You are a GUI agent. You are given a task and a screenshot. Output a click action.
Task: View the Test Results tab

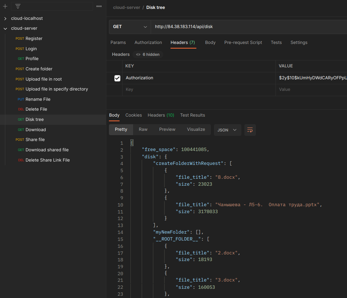point(192,115)
